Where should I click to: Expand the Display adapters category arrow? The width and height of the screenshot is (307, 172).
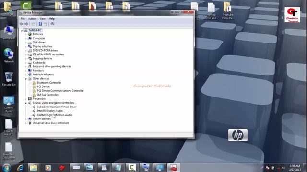tap(26, 46)
